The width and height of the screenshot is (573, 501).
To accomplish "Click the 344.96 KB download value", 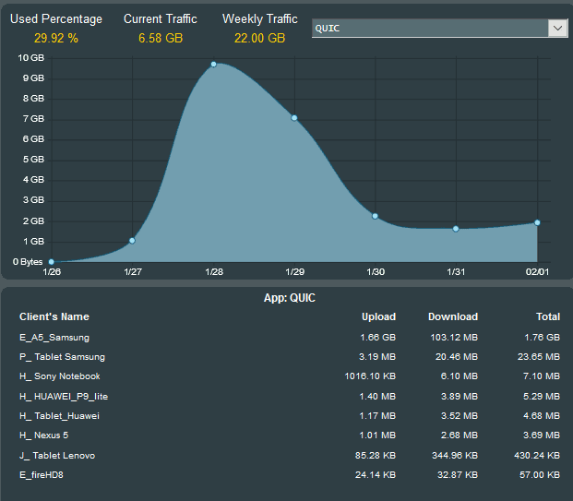I will [x=455, y=456].
